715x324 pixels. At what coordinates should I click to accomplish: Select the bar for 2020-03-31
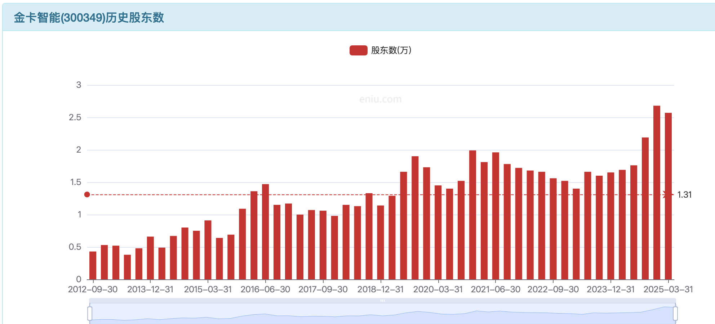[438, 233]
